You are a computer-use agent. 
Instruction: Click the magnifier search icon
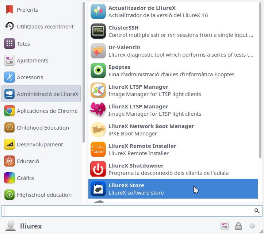click(257, 211)
